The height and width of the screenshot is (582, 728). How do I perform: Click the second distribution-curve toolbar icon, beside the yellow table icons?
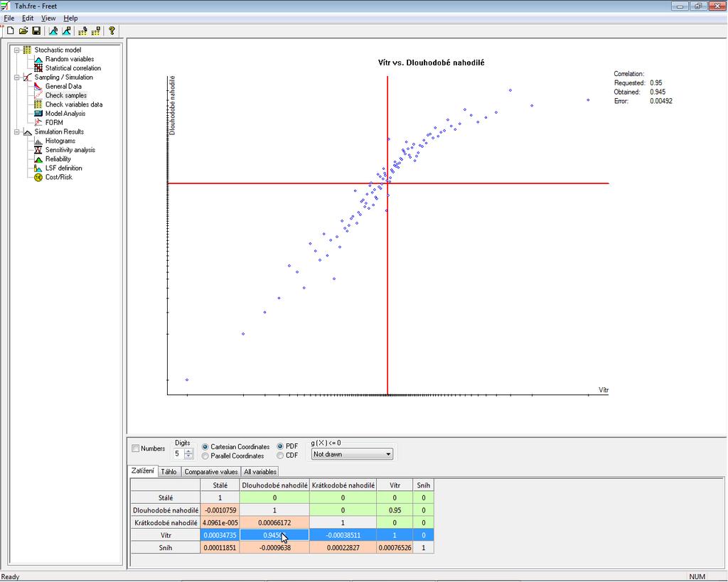pyautogui.click(x=66, y=31)
